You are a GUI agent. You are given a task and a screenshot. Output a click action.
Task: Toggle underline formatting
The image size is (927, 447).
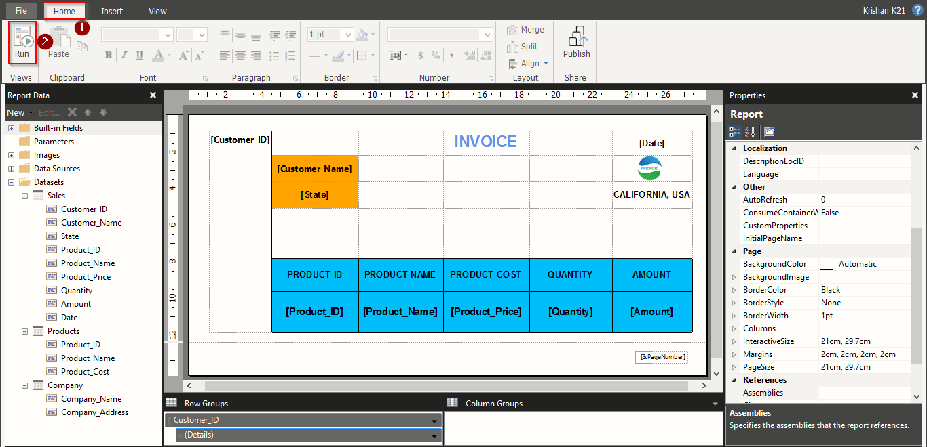coord(138,55)
